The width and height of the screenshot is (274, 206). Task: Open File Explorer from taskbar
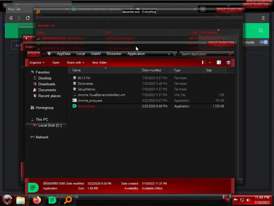click(21, 200)
